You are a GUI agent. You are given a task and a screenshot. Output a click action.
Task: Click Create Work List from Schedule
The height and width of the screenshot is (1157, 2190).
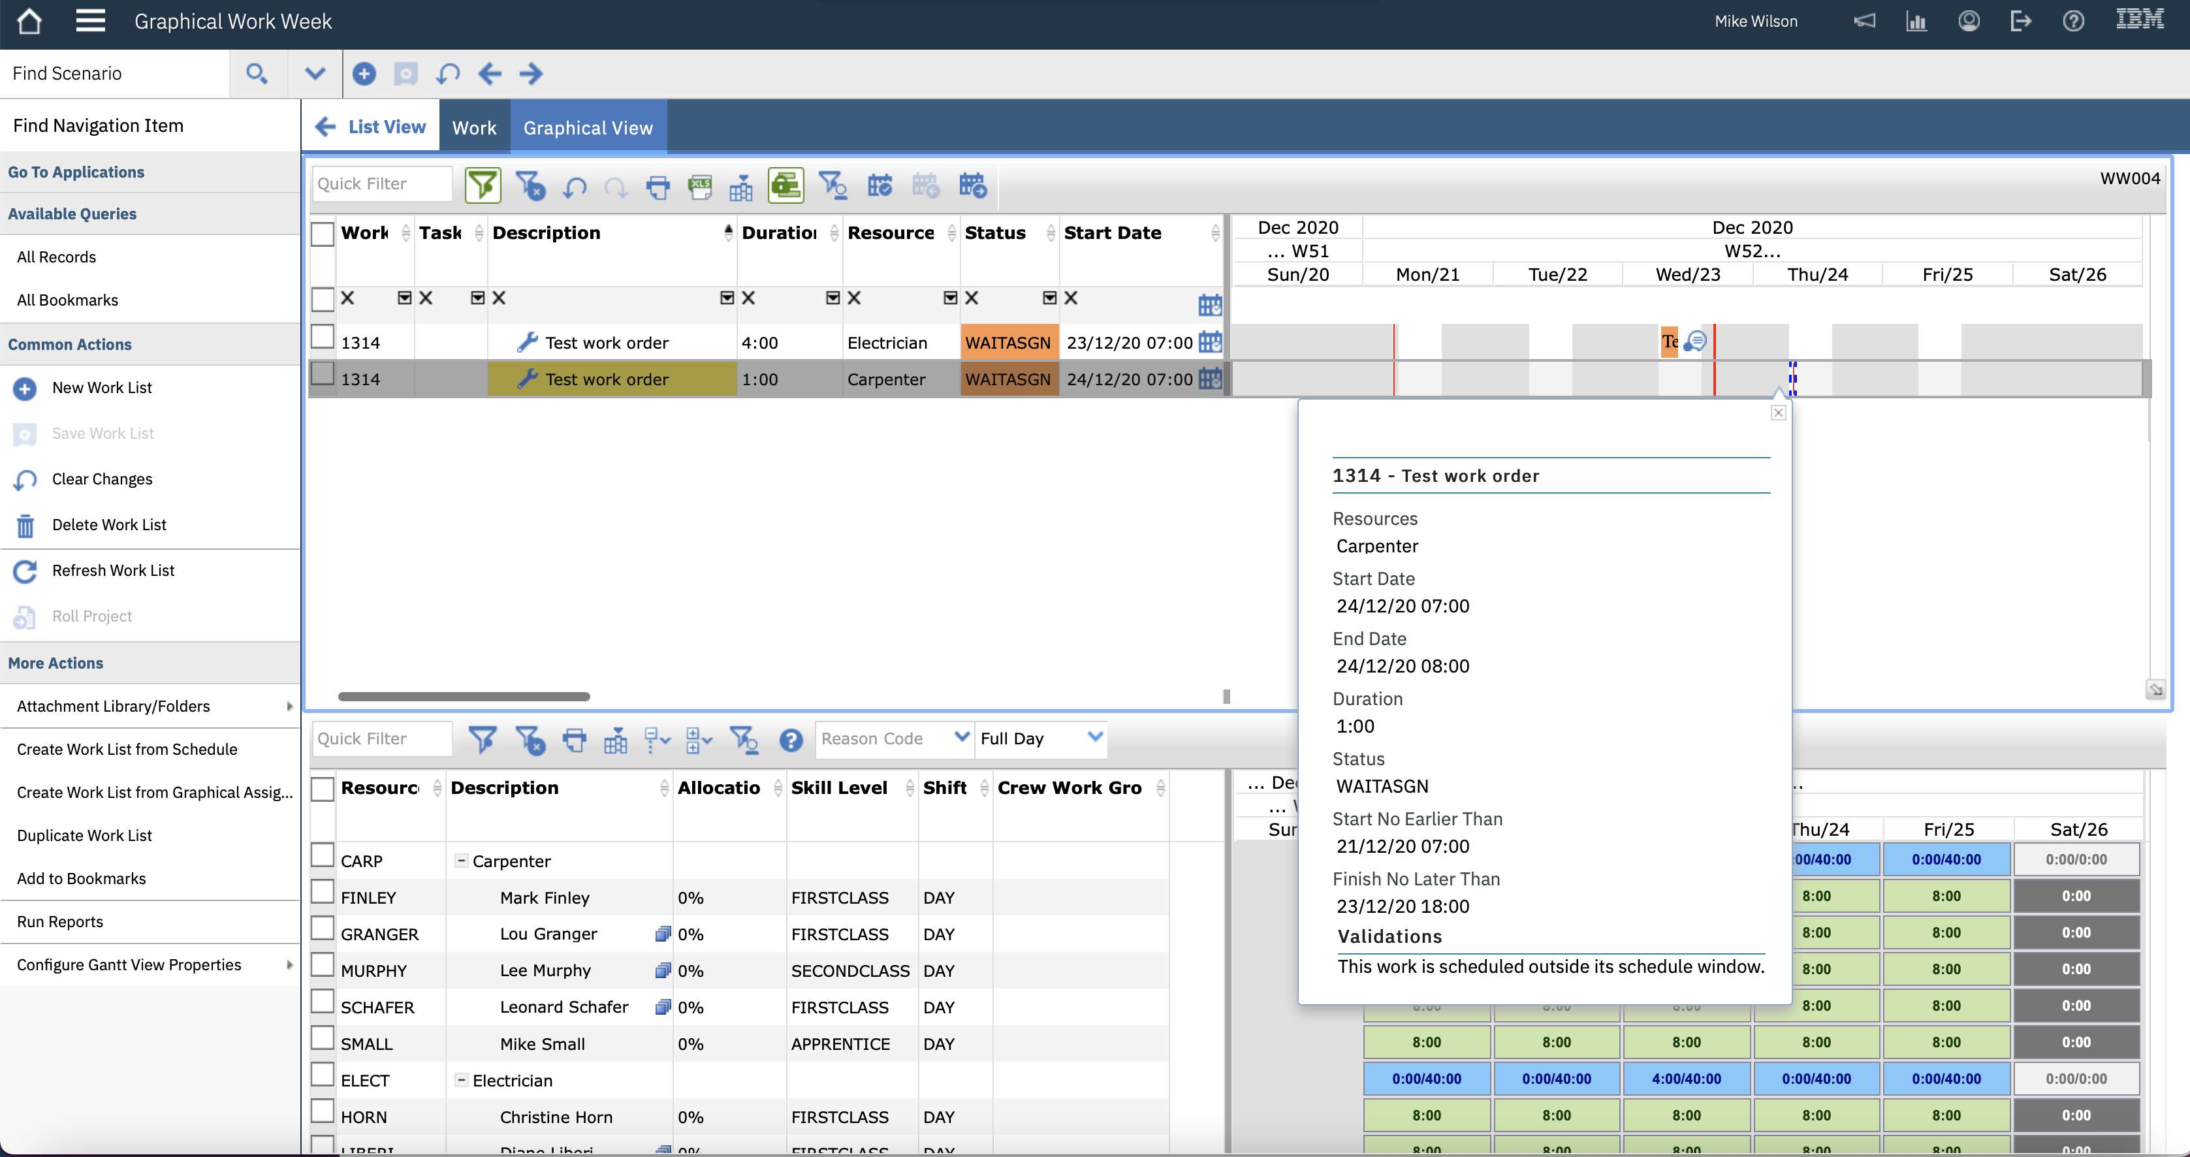coord(127,749)
